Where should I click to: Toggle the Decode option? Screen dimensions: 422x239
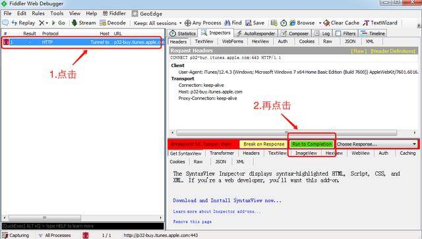click(103, 23)
